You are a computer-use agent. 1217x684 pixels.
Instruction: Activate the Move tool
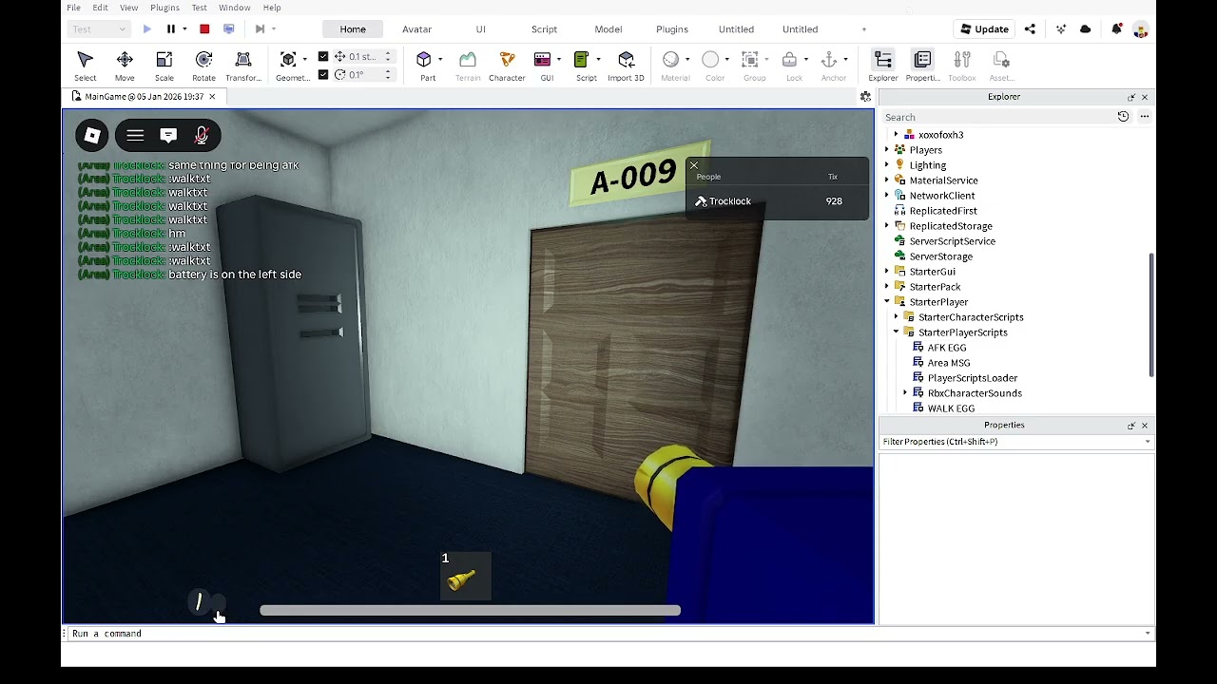click(125, 66)
